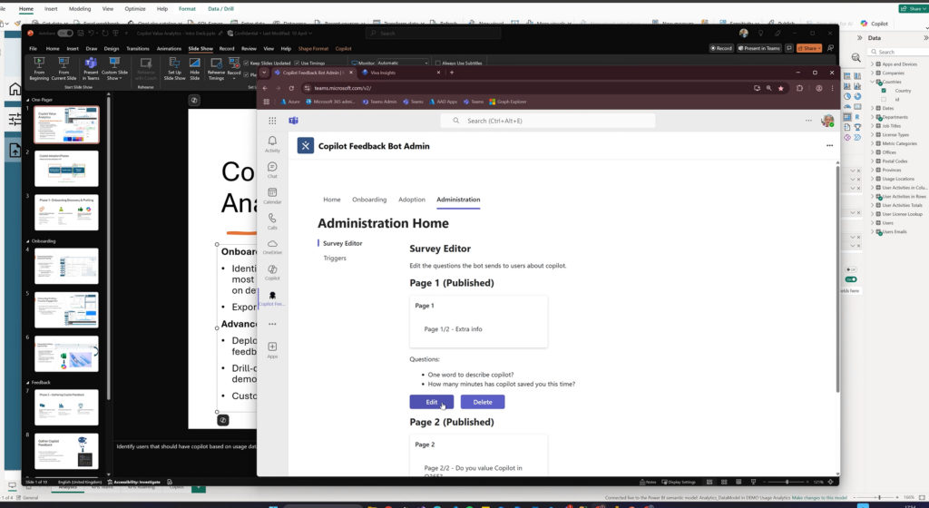Image resolution: width=929 pixels, height=508 pixels.
Task: Click the Teams settings ellipsis beside avatar
Action: pos(808,121)
